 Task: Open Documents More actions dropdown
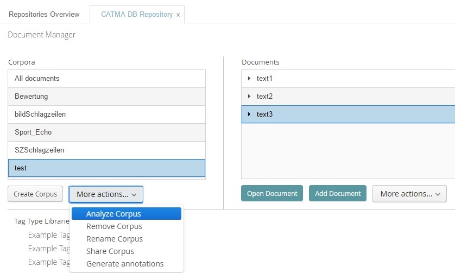(409, 194)
